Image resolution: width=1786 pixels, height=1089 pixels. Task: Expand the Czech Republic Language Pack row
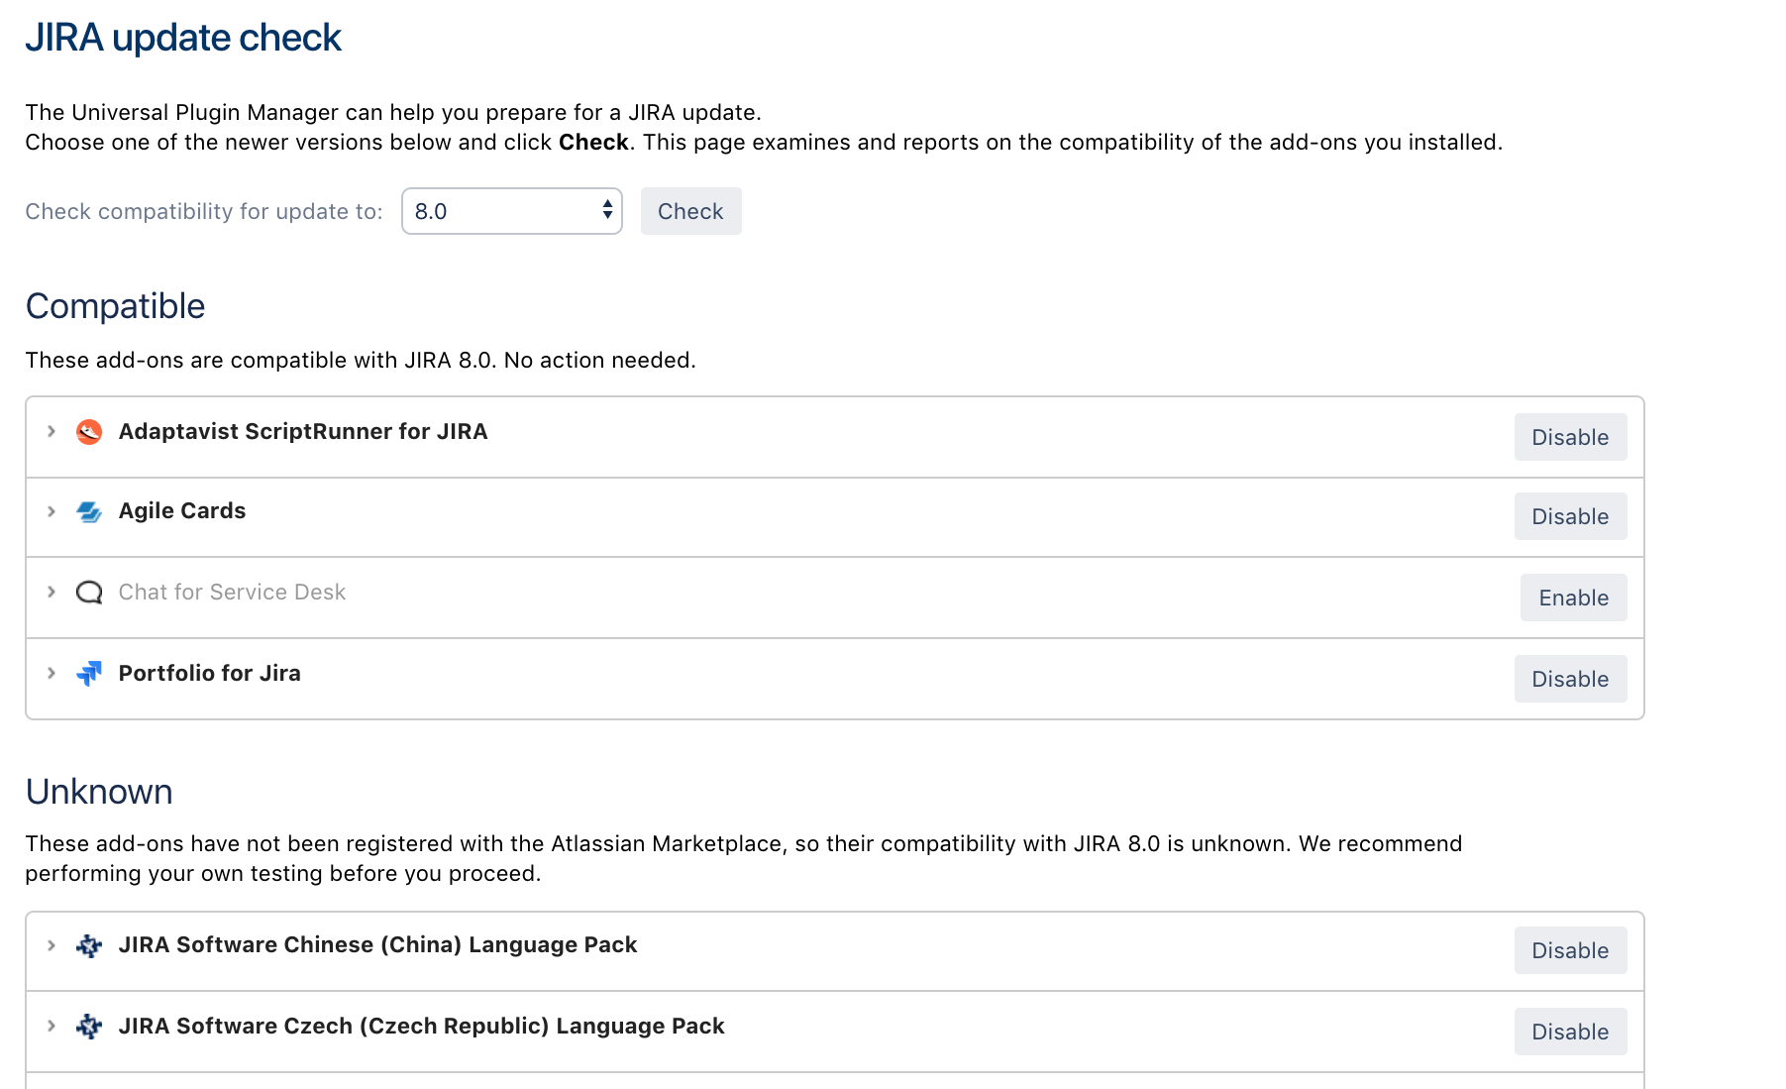tap(52, 1027)
